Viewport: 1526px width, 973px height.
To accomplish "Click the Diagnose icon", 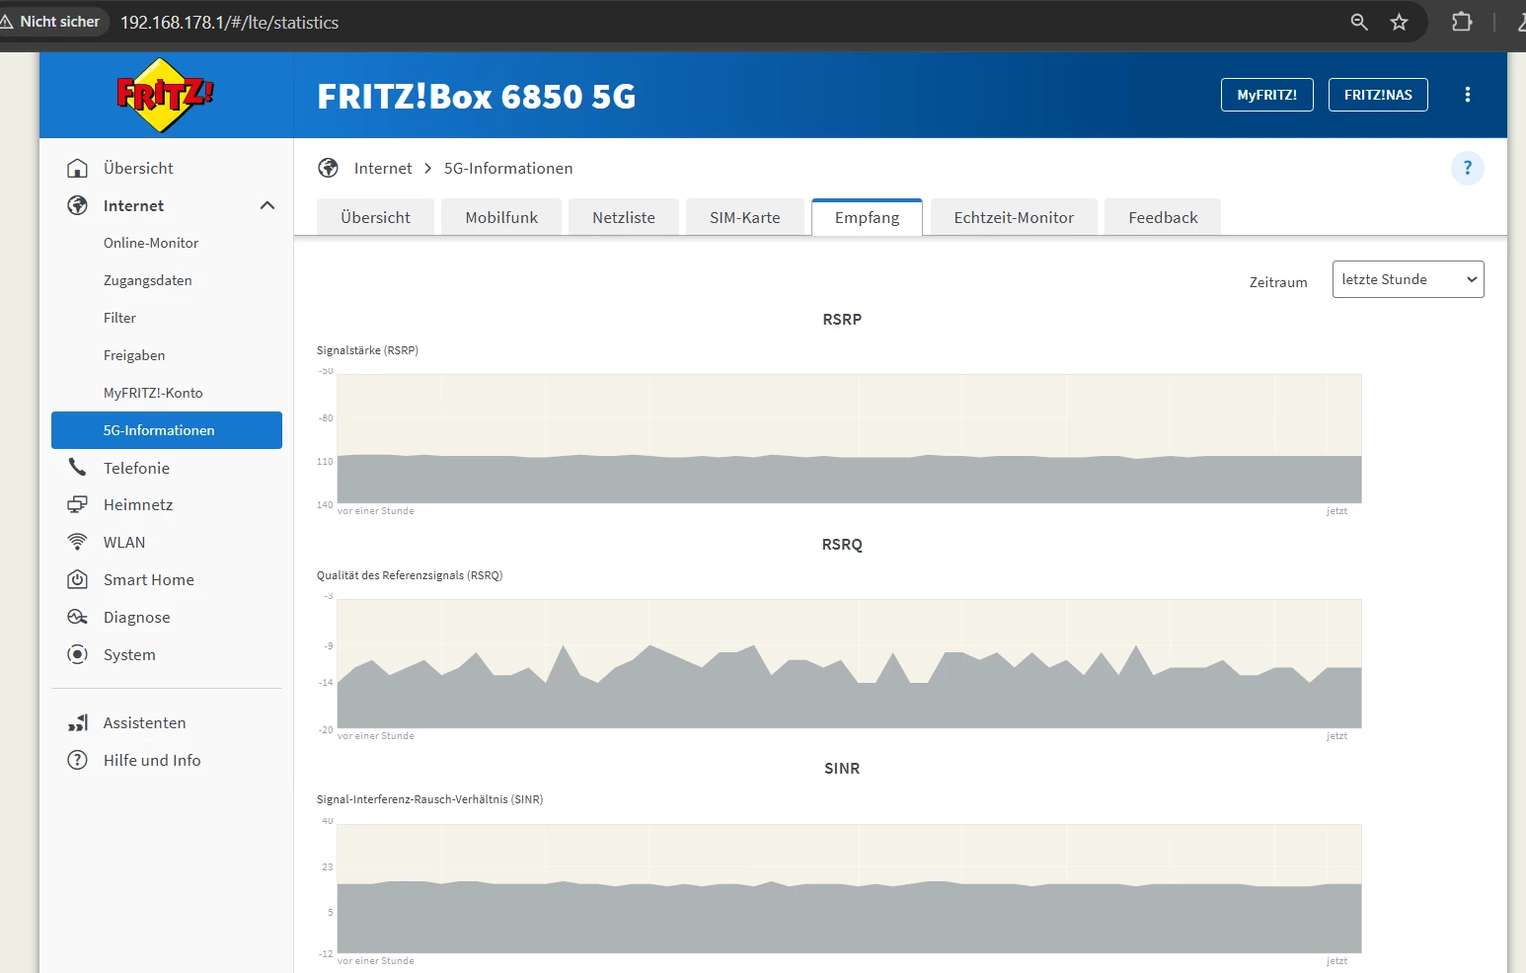I will (x=77, y=617).
